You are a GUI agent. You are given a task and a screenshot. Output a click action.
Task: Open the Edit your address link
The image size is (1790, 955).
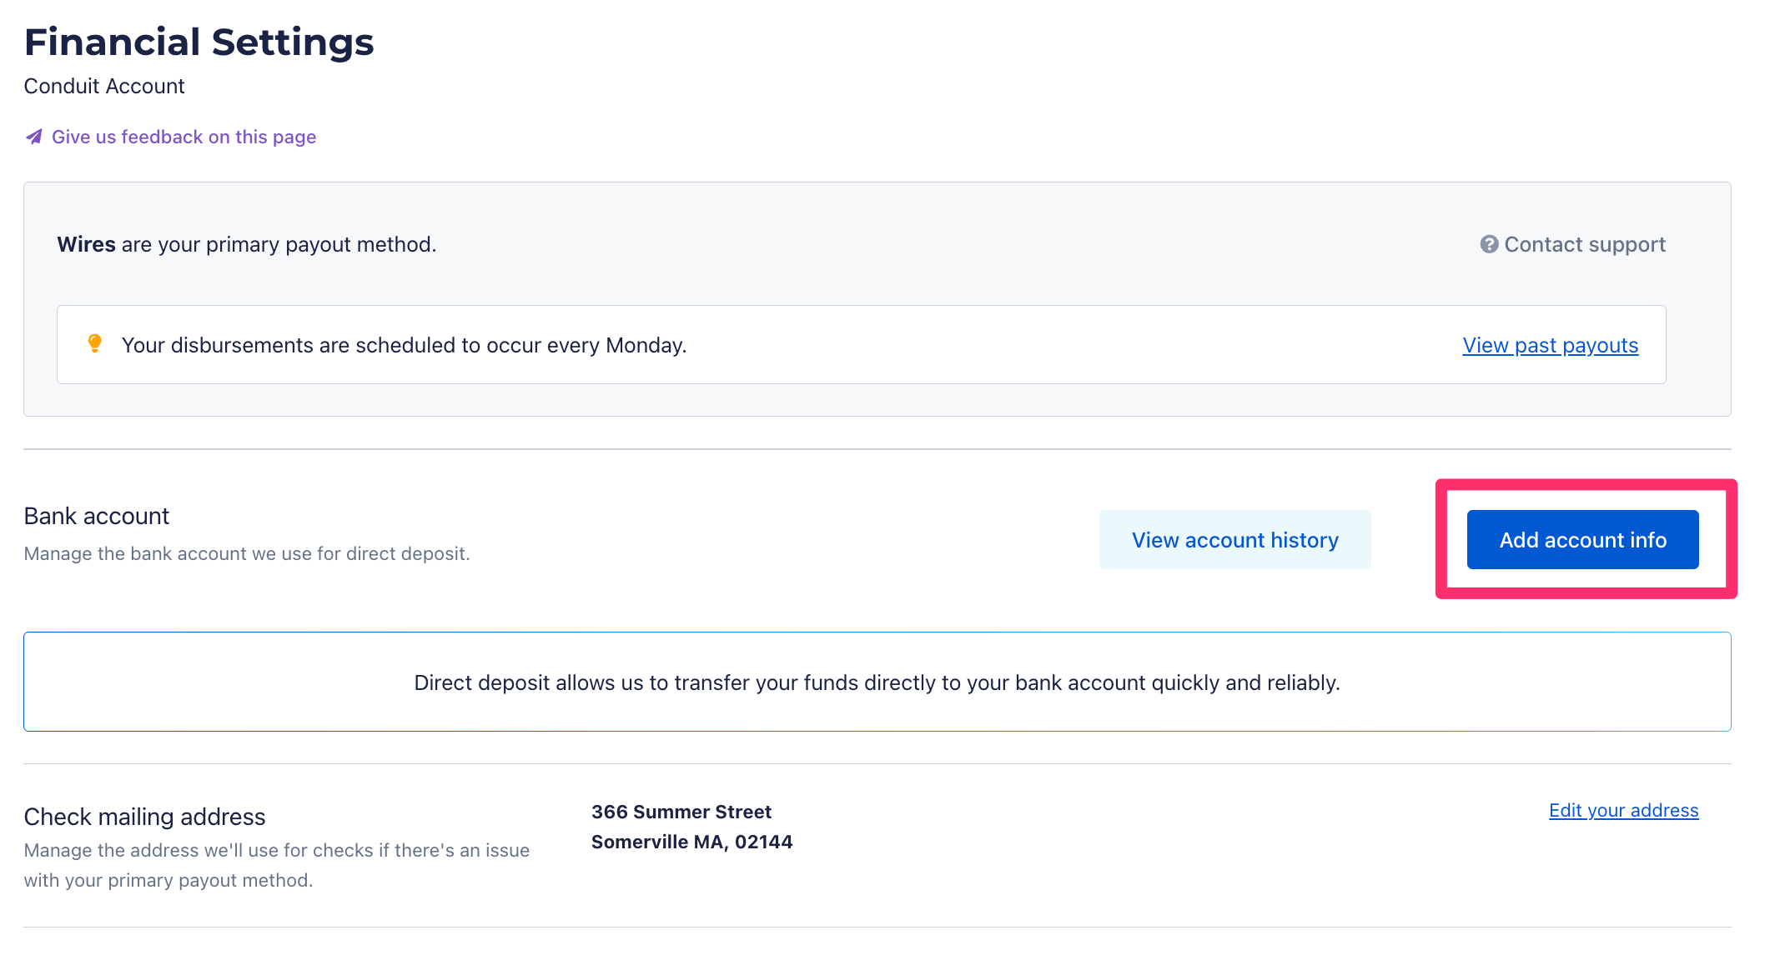pyautogui.click(x=1623, y=810)
